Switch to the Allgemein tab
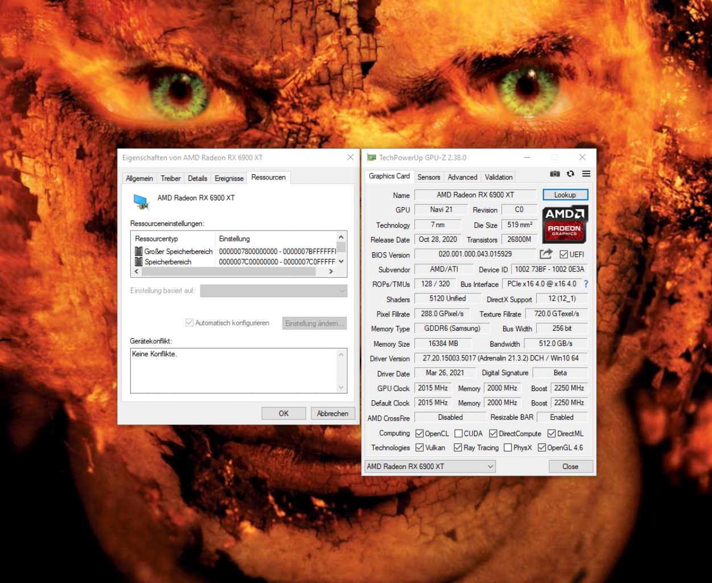Screen dimensions: 712x583 tap(139, 178)
